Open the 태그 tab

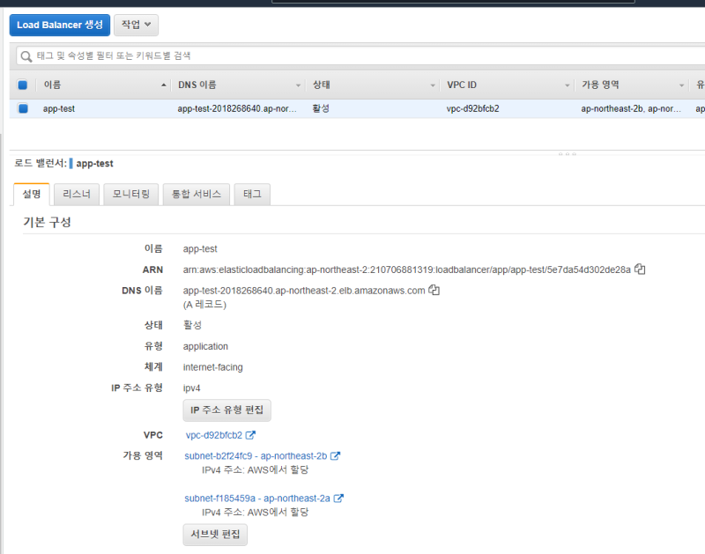pyautogui.click(x=252, y=194)
